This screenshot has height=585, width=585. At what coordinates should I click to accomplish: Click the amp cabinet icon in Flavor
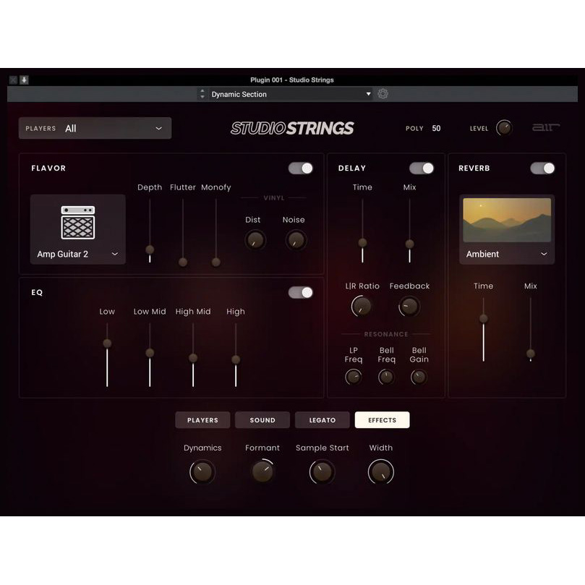pyautogui.click(x=78, y=223)
